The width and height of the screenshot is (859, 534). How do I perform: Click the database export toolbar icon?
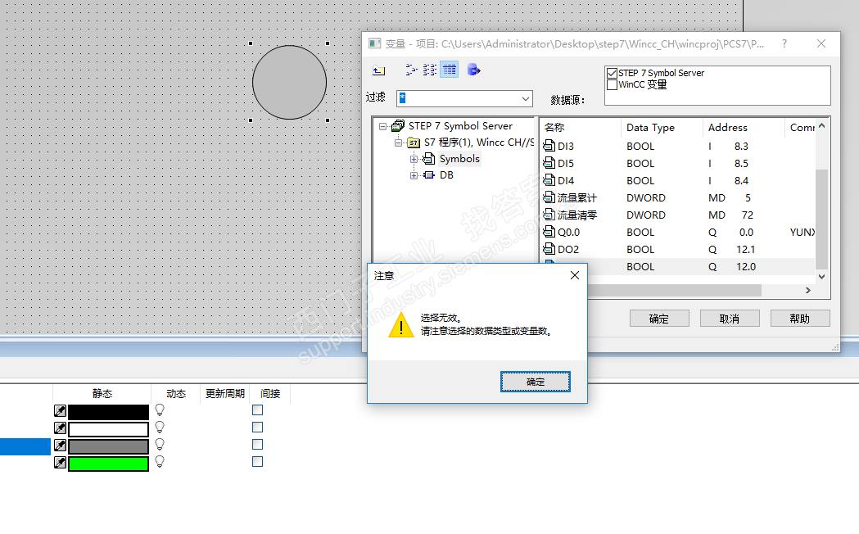(474, 70)
